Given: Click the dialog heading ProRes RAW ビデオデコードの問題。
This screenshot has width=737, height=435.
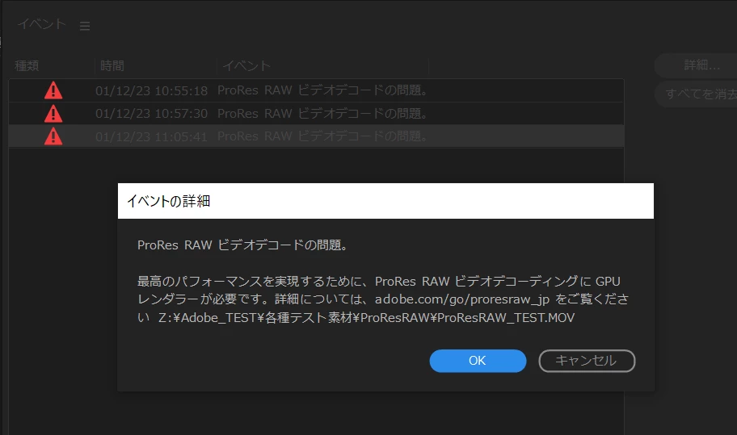Looking at the screenshot, I should 242,245.
